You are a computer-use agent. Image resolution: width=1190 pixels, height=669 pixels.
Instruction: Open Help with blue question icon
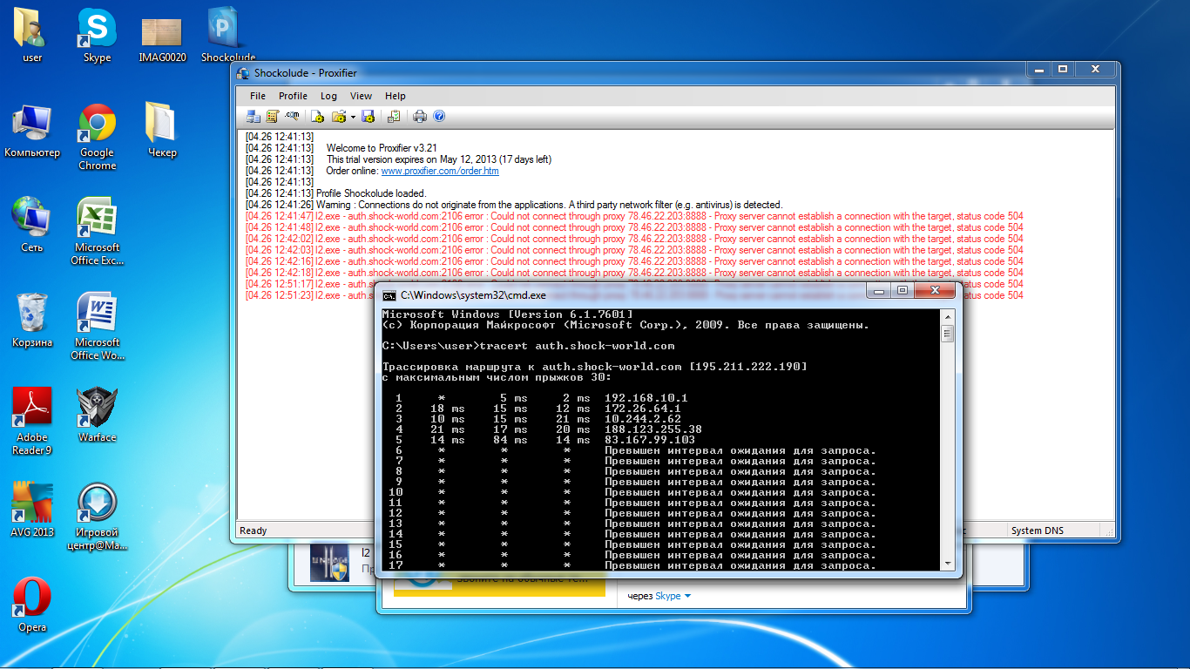[439, 116]
